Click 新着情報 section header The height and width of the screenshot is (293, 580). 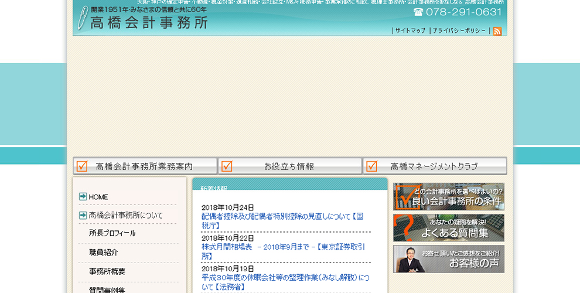tap(214, 188)
